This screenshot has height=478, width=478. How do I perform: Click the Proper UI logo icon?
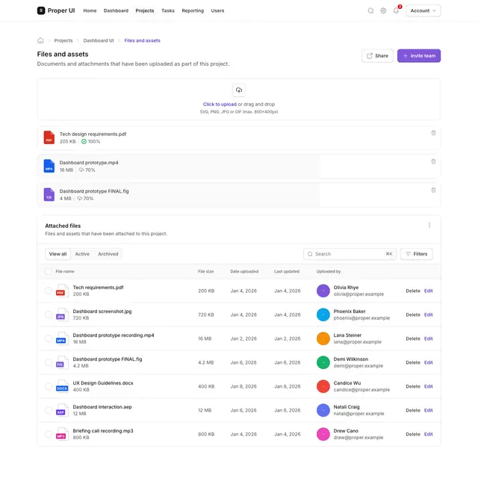41,10
